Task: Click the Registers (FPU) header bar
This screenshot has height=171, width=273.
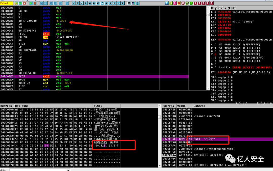Action: click(x=242, y=8)
